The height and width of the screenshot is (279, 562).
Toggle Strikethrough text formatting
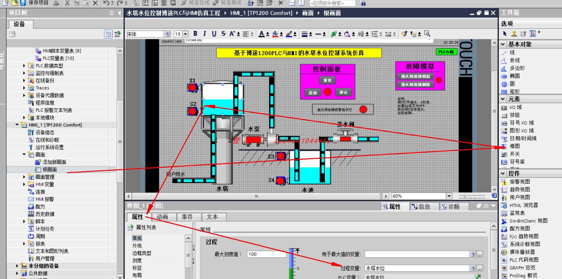pyautogui.click(x=223, y=34)
